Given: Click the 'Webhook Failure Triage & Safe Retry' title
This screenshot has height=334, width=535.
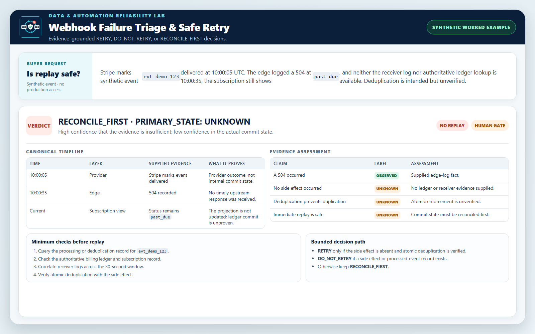Looking at the screenshot, I should click(139, 27).
